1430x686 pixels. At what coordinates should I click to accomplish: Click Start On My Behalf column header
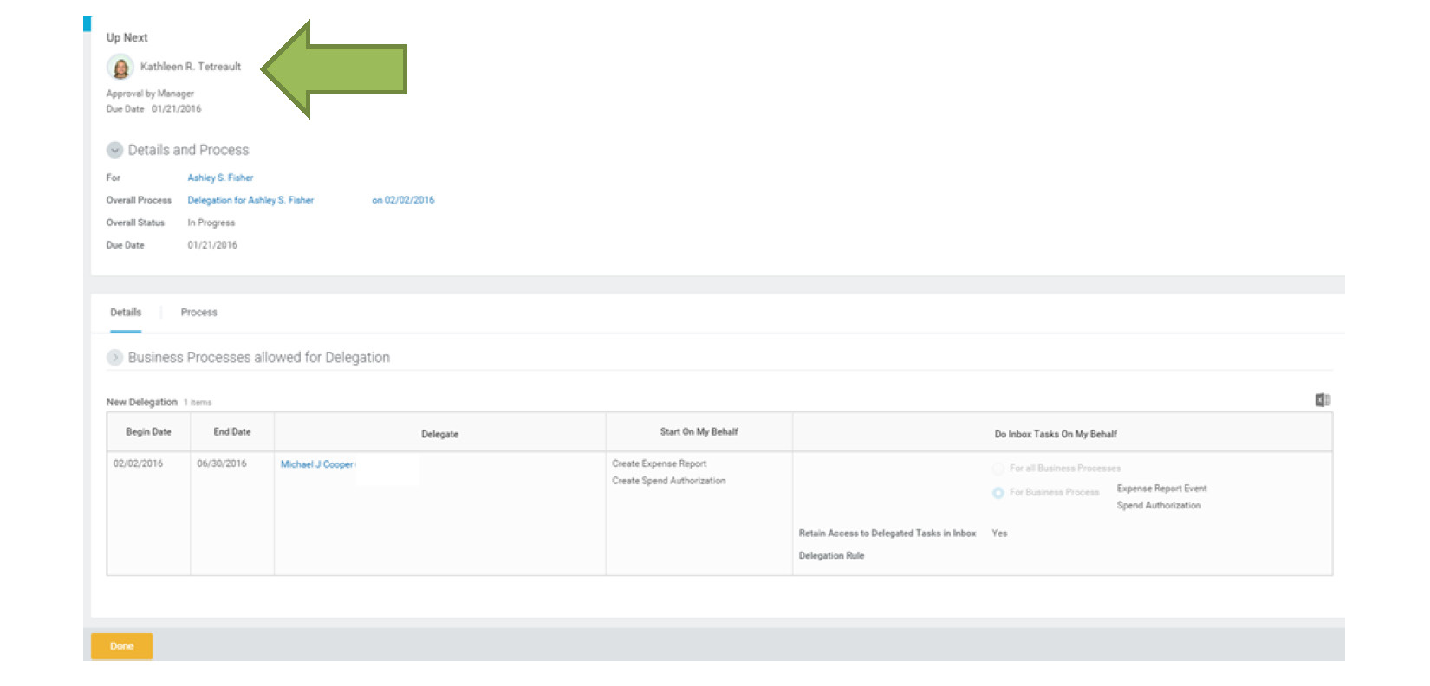(x=699, y=432)
